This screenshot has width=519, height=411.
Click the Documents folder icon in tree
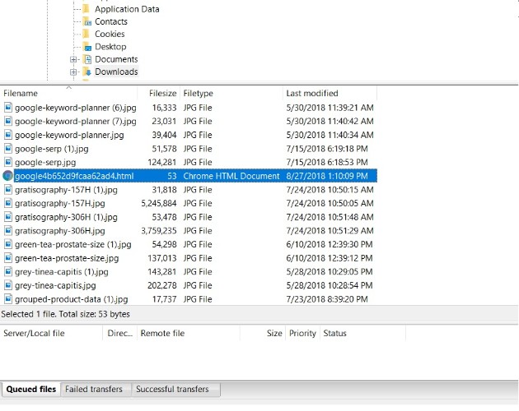[x=87, y=59]
